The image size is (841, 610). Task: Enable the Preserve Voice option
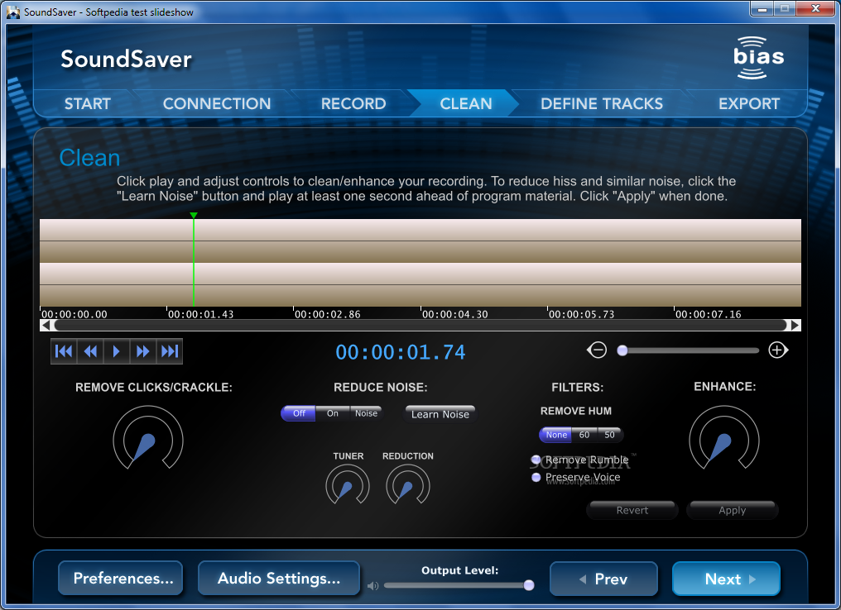(x=575, y=477)
